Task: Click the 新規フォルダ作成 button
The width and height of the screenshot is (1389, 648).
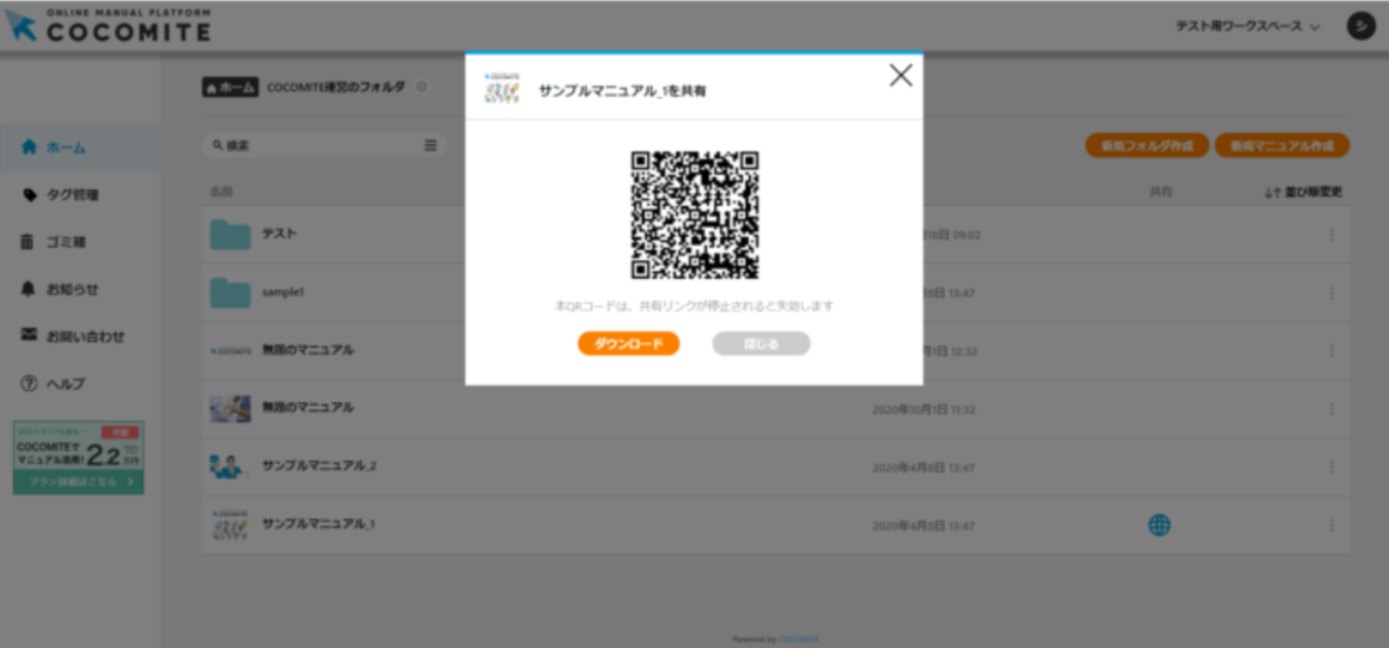Action: click(x=1147, y=146)
